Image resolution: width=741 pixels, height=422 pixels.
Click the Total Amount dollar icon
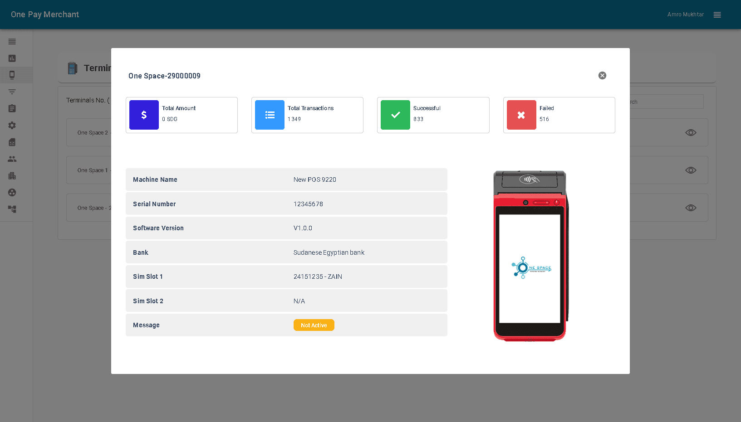tap(144, 115)
